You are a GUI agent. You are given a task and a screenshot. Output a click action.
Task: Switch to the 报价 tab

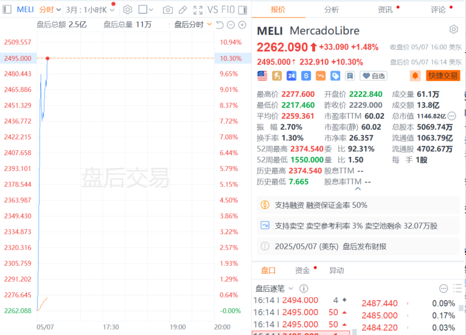[x=278, y=10]
